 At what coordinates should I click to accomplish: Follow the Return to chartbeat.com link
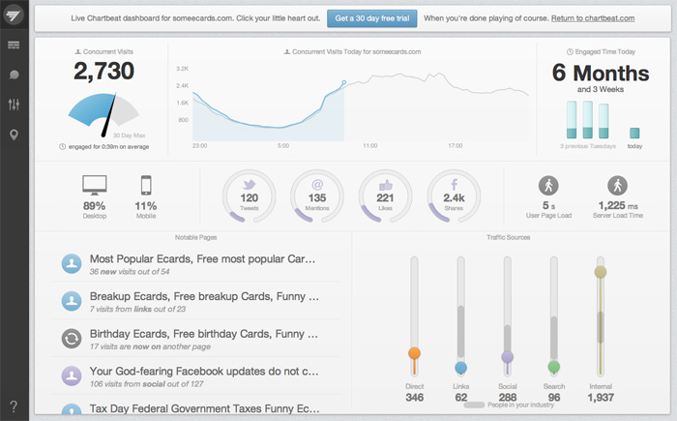(593, 18)
